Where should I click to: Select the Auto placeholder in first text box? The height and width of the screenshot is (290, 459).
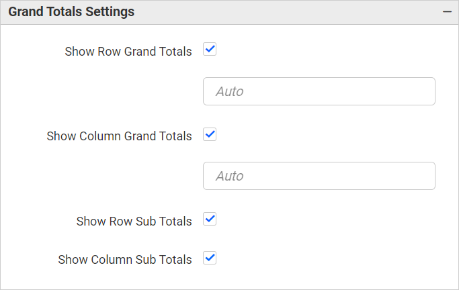tap(230, 91)
